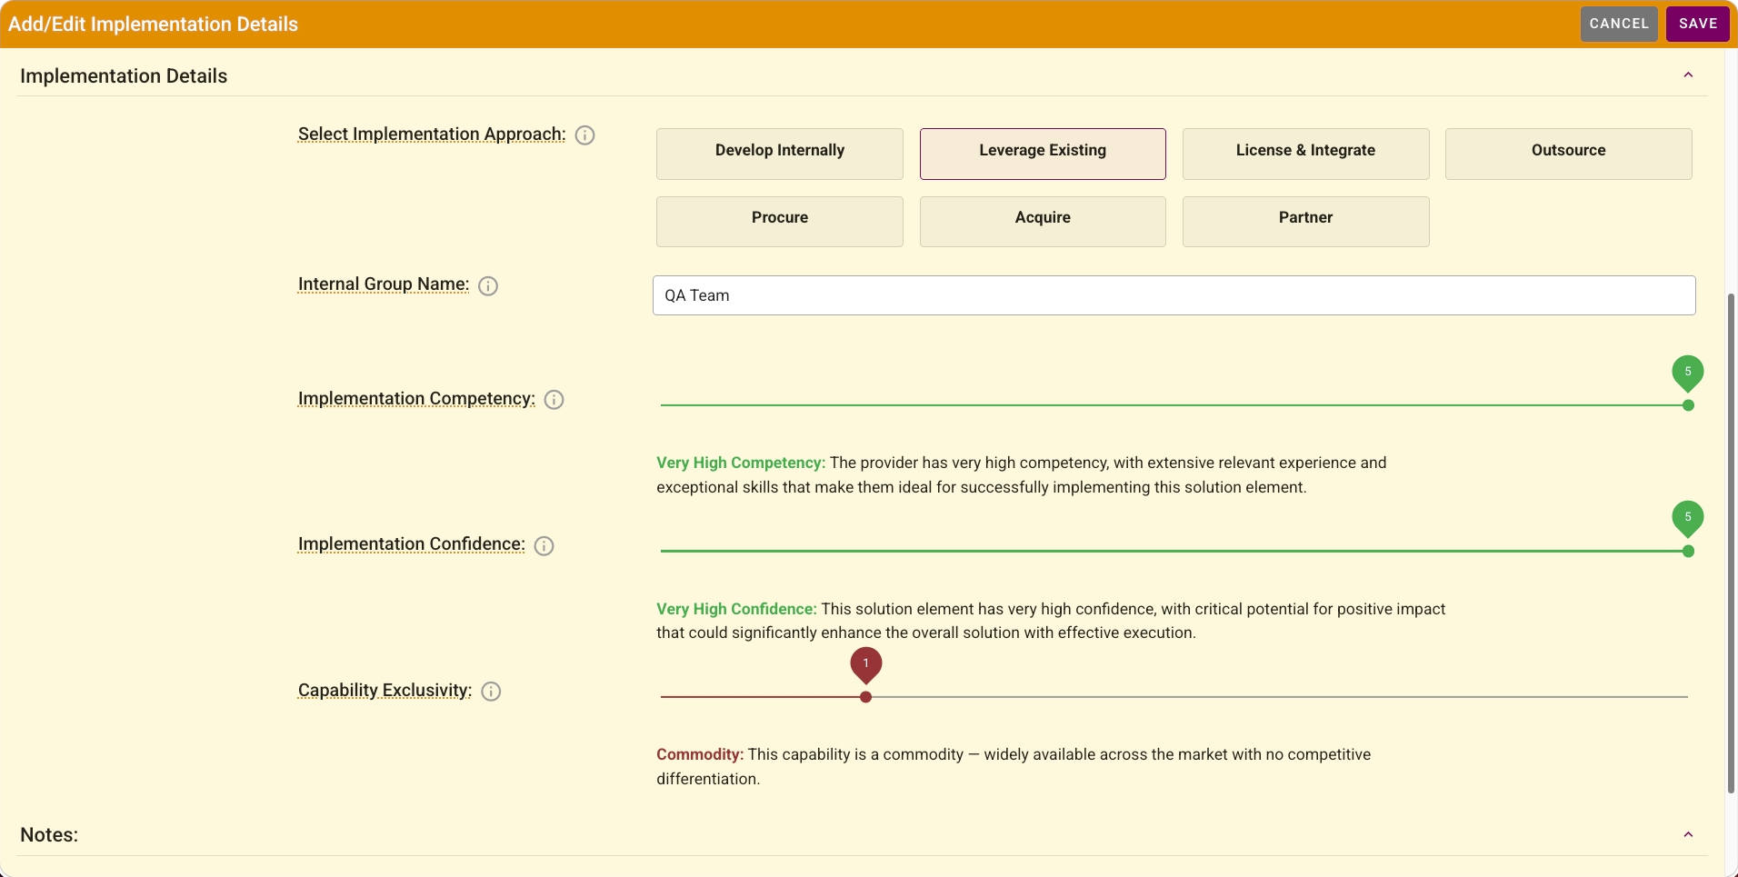
Task: Click the Notes section heading
Action: pos(49,835)
